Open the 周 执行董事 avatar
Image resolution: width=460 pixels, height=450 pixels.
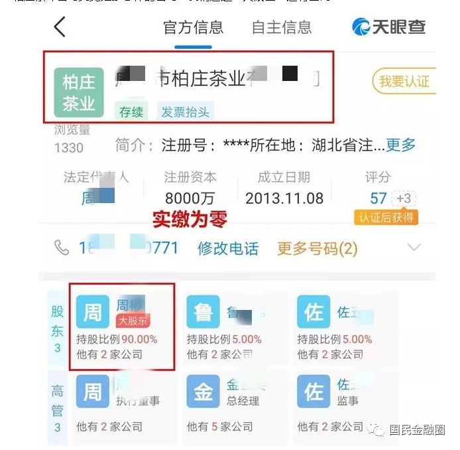click(x=93, y=391)
